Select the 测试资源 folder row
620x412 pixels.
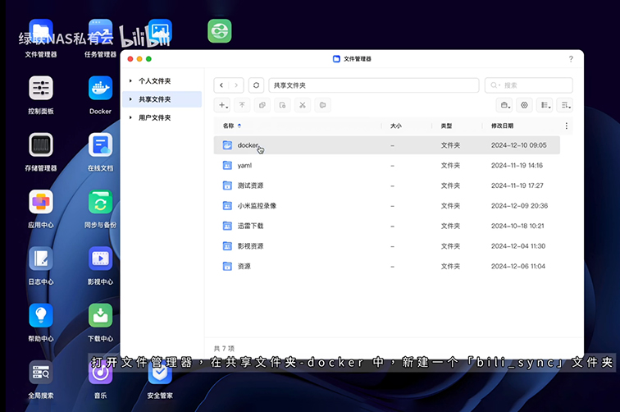(x=387, y=185)
